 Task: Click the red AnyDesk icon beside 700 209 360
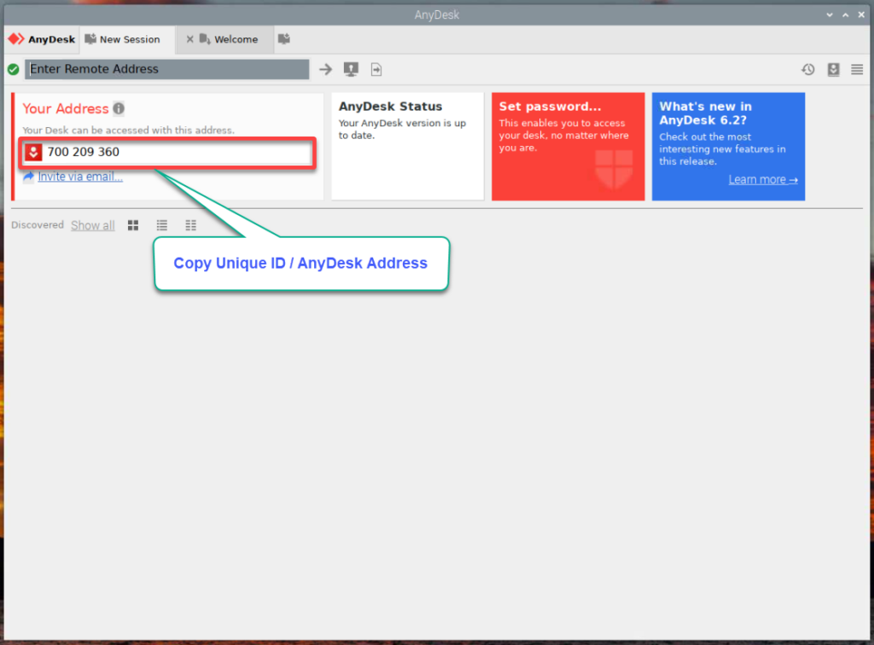(x=32, y=153)
